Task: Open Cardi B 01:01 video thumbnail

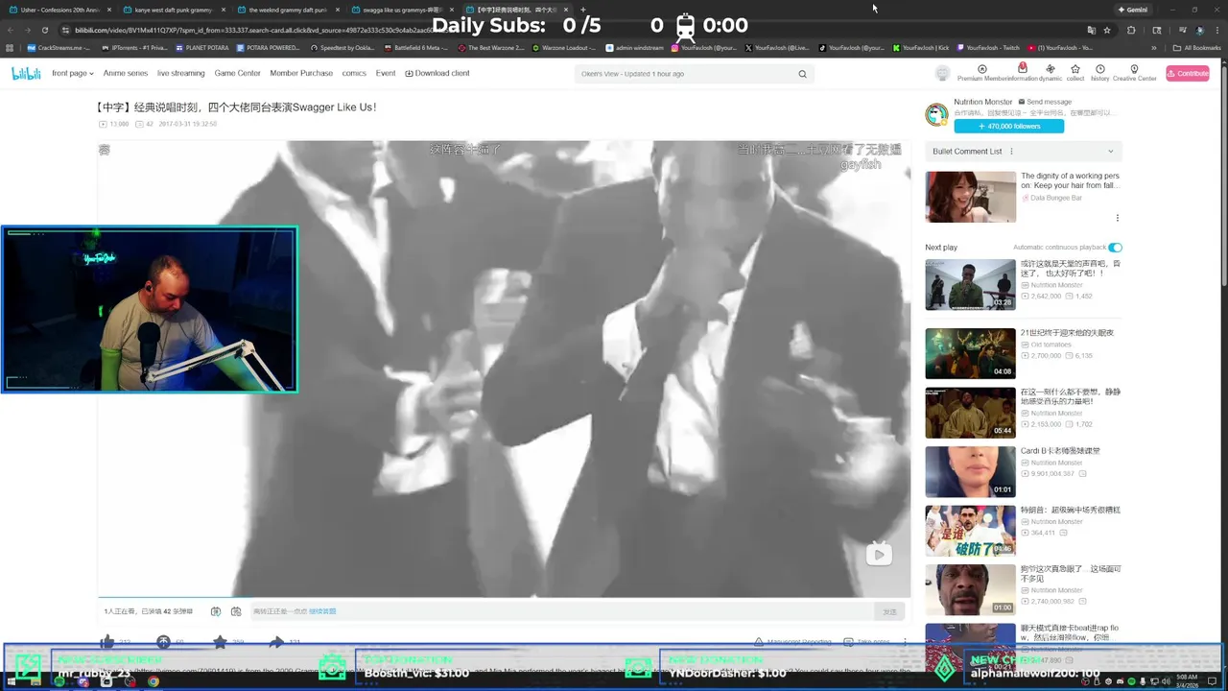Action: 970,472
